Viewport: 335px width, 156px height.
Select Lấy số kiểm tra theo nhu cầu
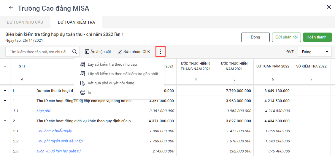112,64
